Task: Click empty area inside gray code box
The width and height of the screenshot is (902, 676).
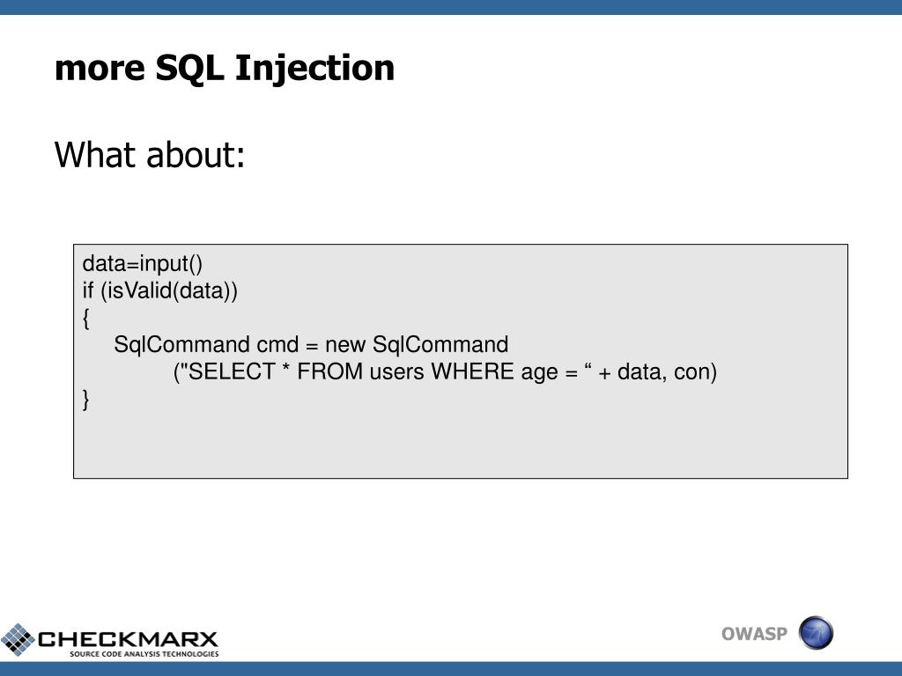Action: tap(460, 443)
